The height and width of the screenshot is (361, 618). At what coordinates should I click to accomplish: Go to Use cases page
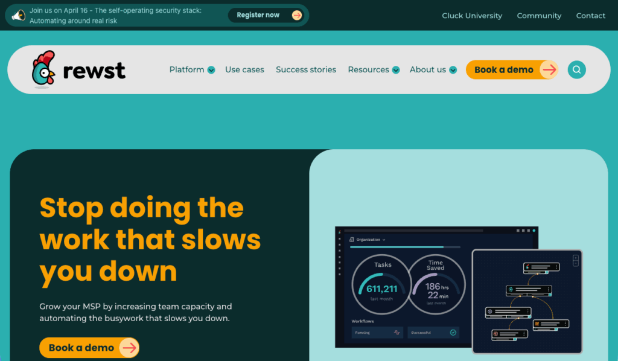[244, 70]
